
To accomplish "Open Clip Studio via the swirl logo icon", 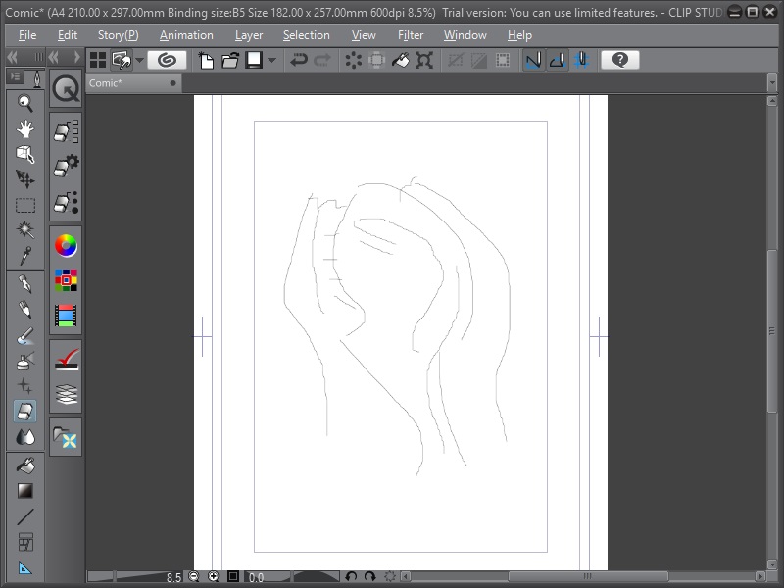I will (165, 60).
